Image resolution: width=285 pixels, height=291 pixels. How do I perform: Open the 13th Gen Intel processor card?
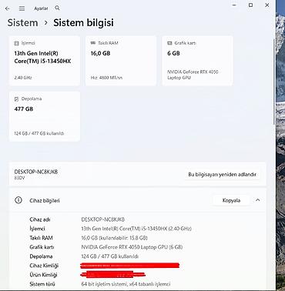pos(45,61)
